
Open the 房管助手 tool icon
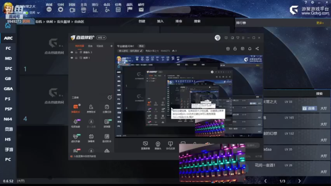coord(91,108)
